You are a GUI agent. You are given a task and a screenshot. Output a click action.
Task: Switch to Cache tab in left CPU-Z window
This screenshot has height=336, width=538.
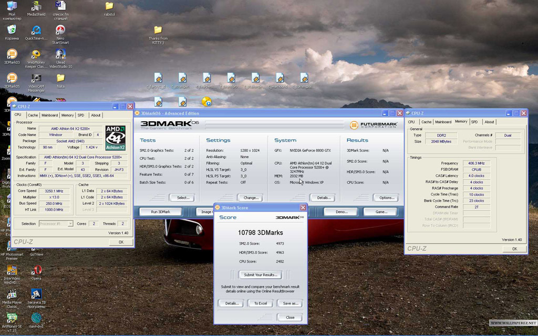click(33, 115)
